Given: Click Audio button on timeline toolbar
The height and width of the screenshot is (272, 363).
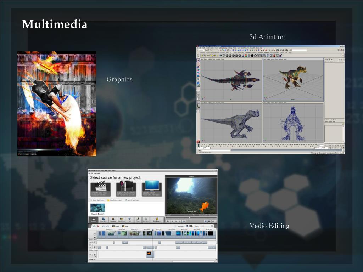Looking at the screenshot, I should point(125,226).
